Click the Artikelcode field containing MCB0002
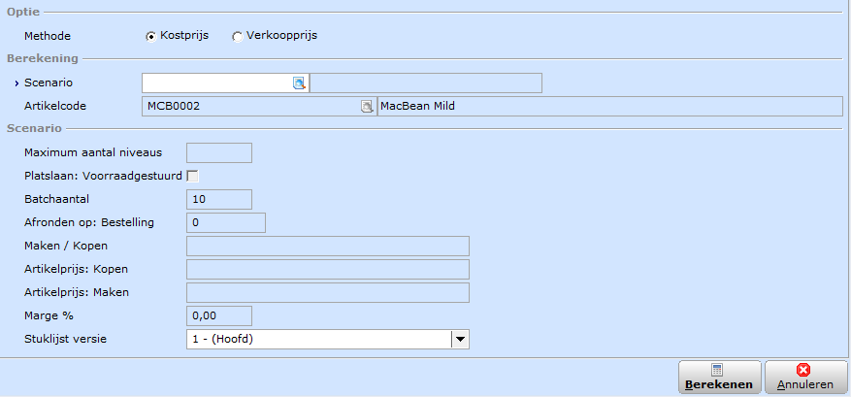851x397 pixels. [x=259, y=107]
